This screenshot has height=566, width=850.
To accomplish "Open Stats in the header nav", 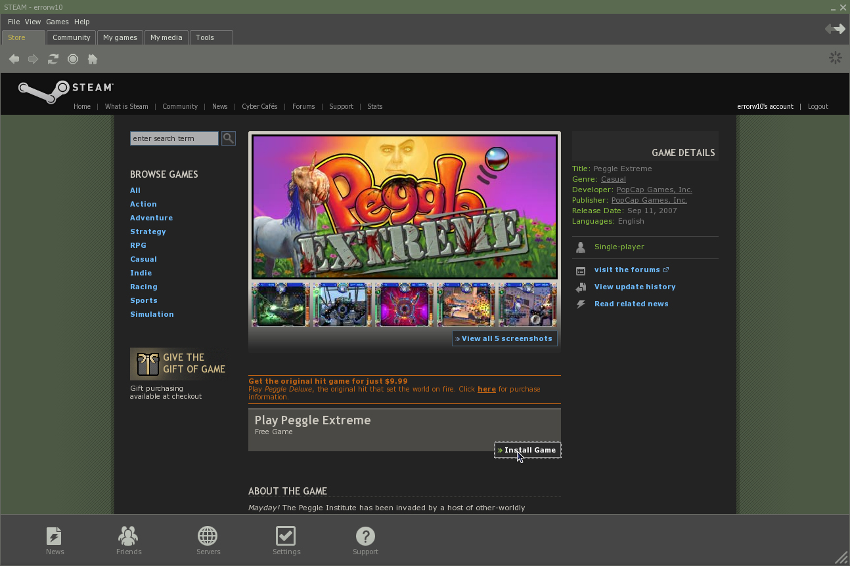I will pos(374,106).
